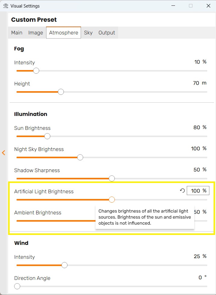Viewport: 216px width, 295px height.
Task: Click the Night Sky Brightness slider handle
Action: pyautogui.click(x=80, y=157)
